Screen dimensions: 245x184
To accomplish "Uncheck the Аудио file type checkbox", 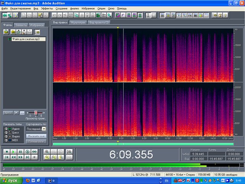I will [x=5, y=129].
